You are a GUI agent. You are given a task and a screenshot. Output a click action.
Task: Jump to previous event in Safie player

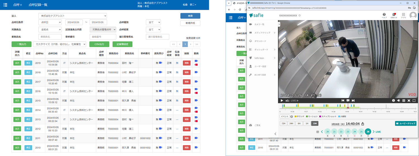[x=343, y=101]
